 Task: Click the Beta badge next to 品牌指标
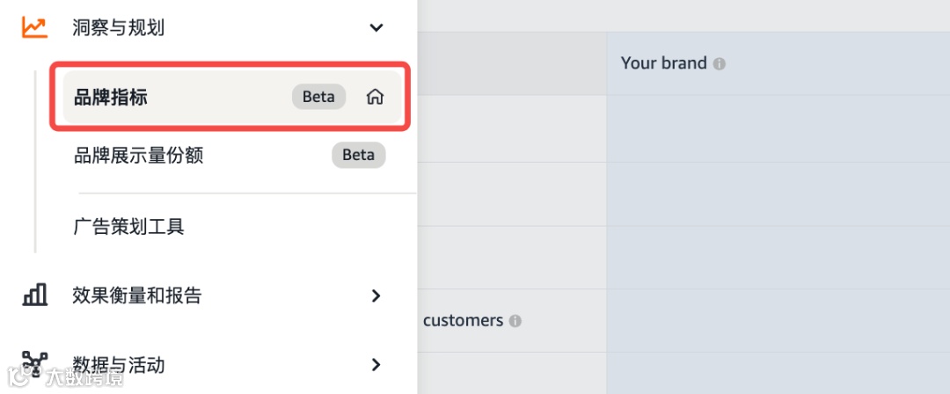click(x=318, y=97)
